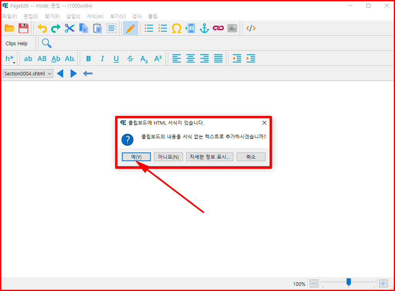Open the h* heading style dropdown
This screenshot has width=395, height=291.
[10, 59]
